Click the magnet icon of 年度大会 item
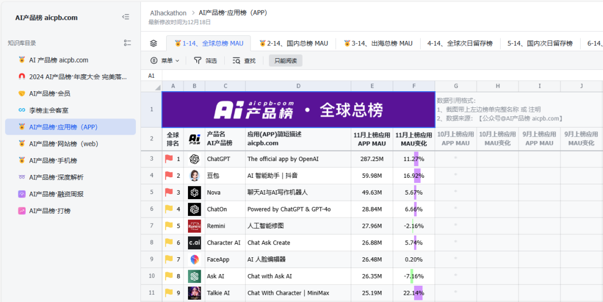 [x=22, y=77]
